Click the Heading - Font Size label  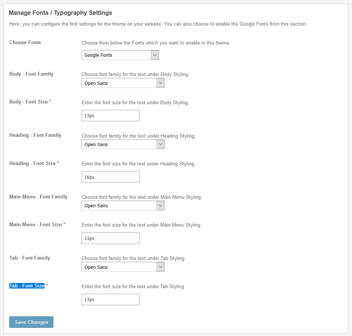(x=32, y=163)
